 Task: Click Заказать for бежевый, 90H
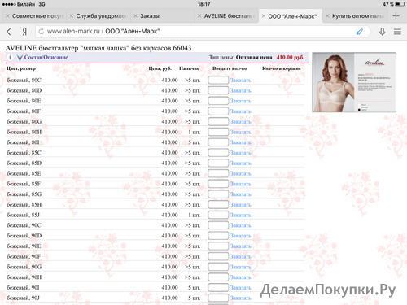point(240,277)
